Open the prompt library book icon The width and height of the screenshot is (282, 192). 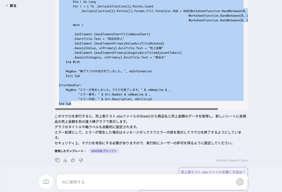point(46,182)
